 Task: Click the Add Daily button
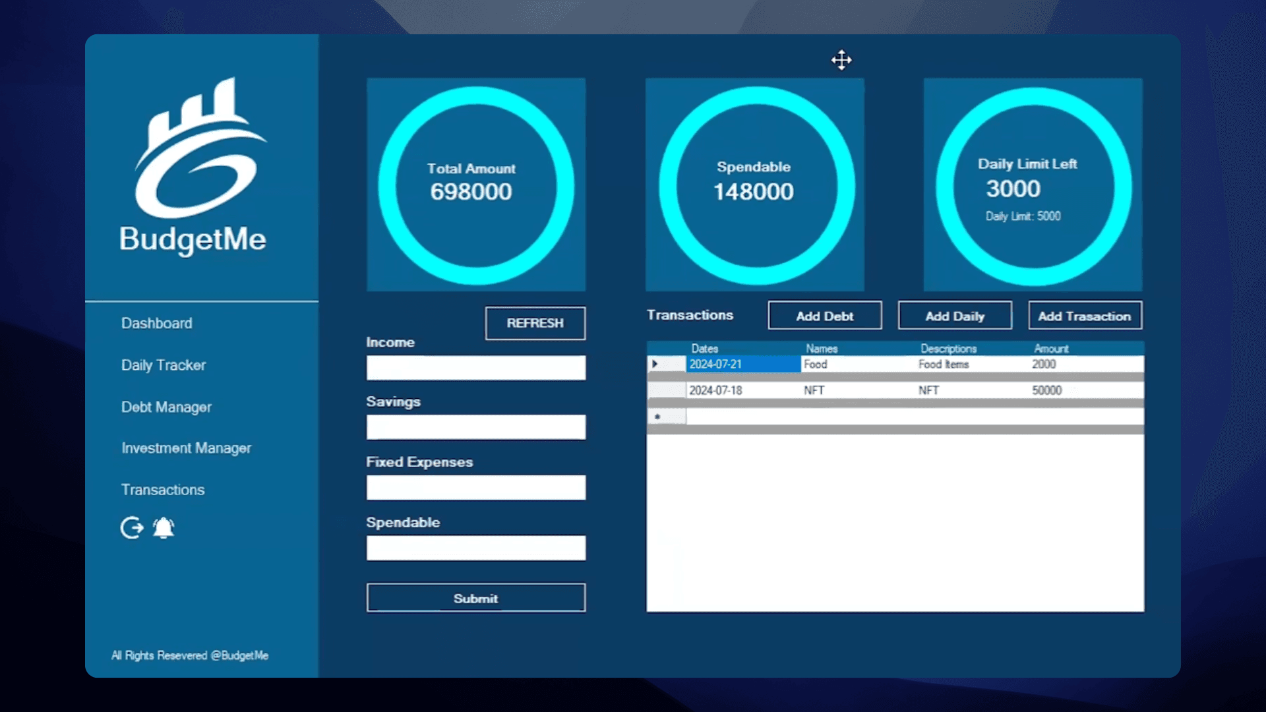click(x=955, y=316)
